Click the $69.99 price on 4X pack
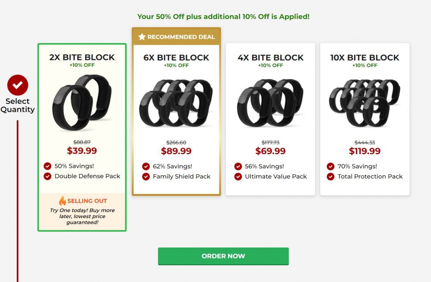Viewport: 431px width, 282px height. click(x=271, y=151)
